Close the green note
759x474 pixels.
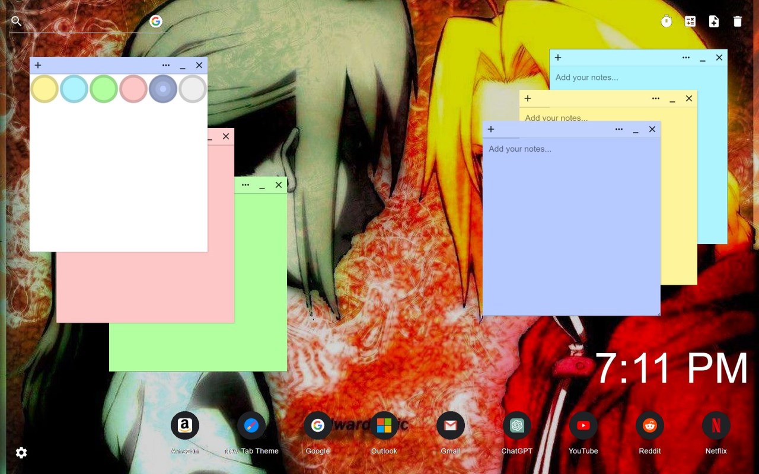coord(279,185)
